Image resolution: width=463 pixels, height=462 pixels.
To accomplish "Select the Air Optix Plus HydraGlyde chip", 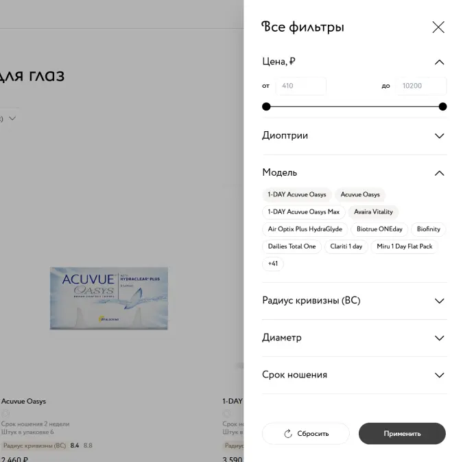I will (305, 229).
